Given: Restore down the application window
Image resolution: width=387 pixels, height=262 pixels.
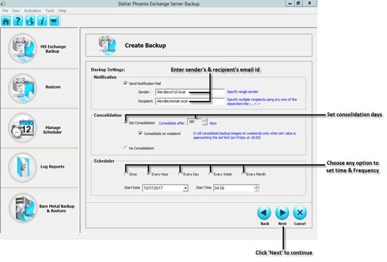Looking at the screenshot, I should pos(298,3).
